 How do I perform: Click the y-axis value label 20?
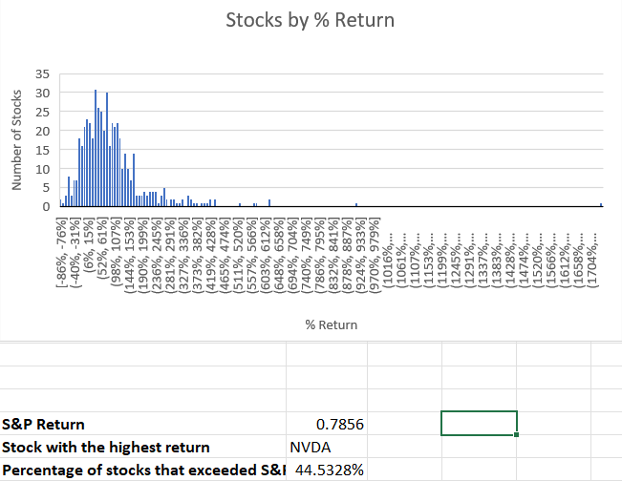[41, 131]
